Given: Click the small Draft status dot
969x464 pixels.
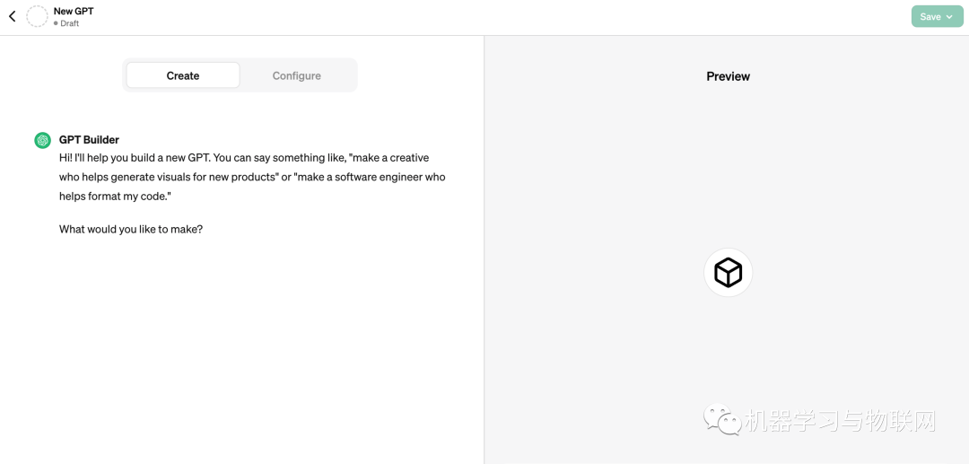Looking at the screenshot, I should [57, 23].
